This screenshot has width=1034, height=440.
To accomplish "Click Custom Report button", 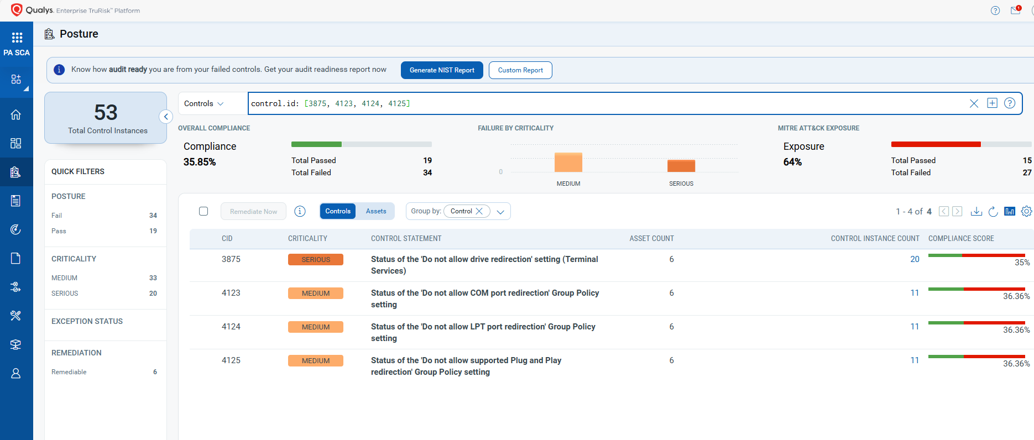I will tap(520, 70).
